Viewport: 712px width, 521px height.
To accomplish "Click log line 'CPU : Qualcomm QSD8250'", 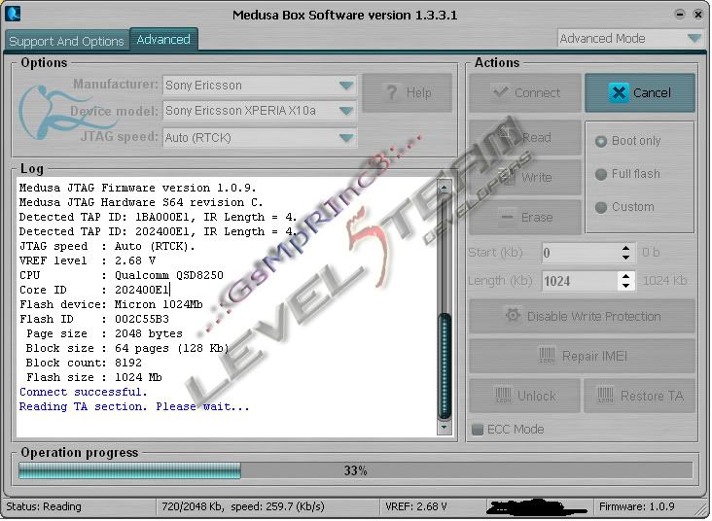I will tap(122, 275).
